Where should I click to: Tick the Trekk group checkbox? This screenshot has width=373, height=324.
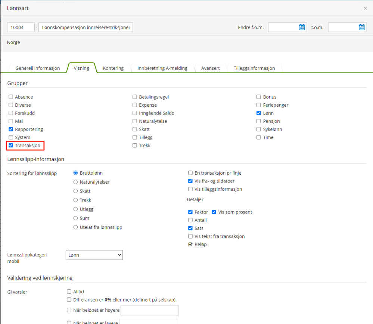135,145
